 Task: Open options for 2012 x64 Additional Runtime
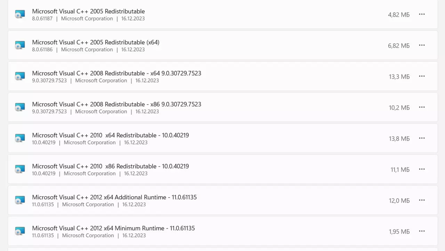point(422,200)
